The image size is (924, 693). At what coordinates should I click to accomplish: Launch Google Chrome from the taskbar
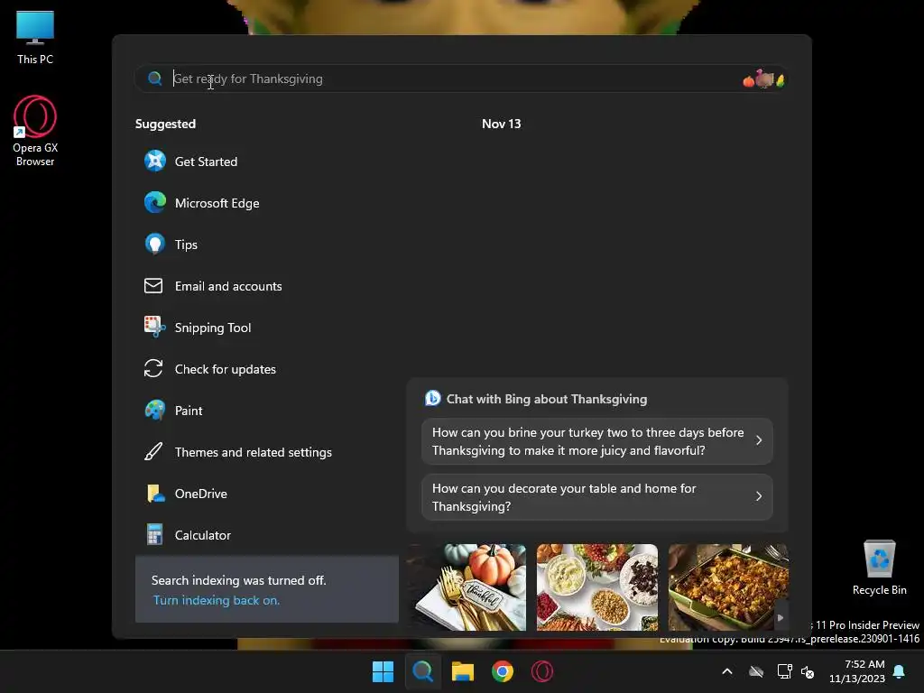[x=502, y=671]
